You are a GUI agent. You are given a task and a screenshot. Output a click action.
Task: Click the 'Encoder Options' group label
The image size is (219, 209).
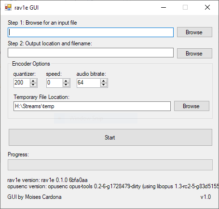tap(31, 64)
